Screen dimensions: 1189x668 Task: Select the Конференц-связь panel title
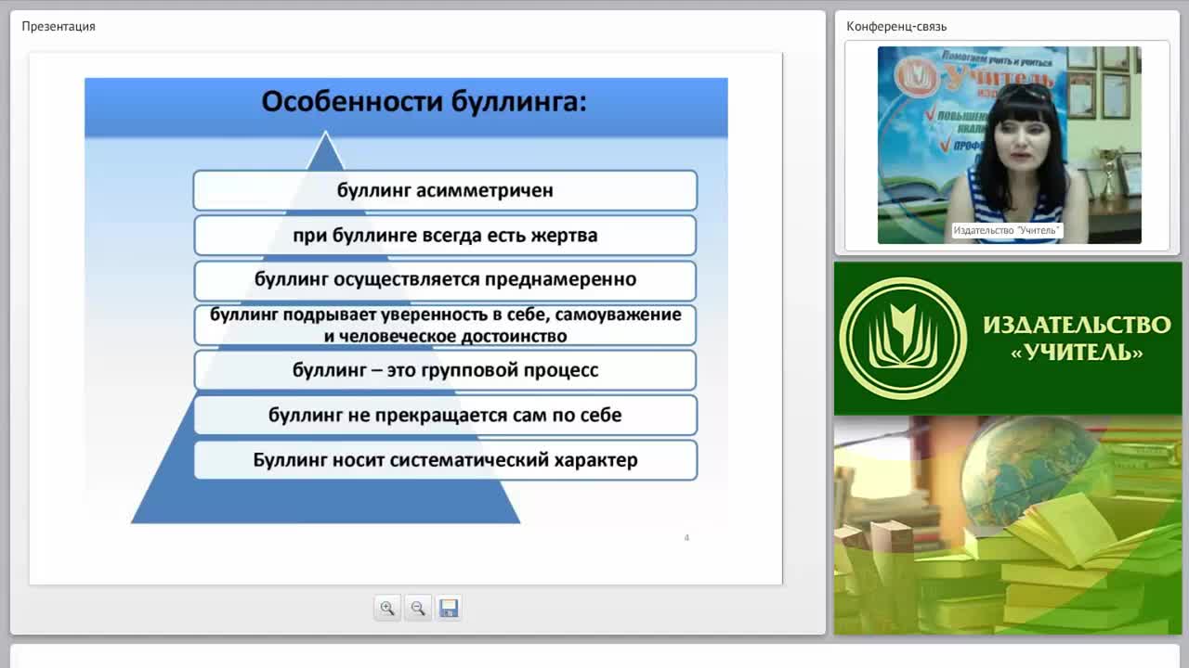click(x=896, y=26)
